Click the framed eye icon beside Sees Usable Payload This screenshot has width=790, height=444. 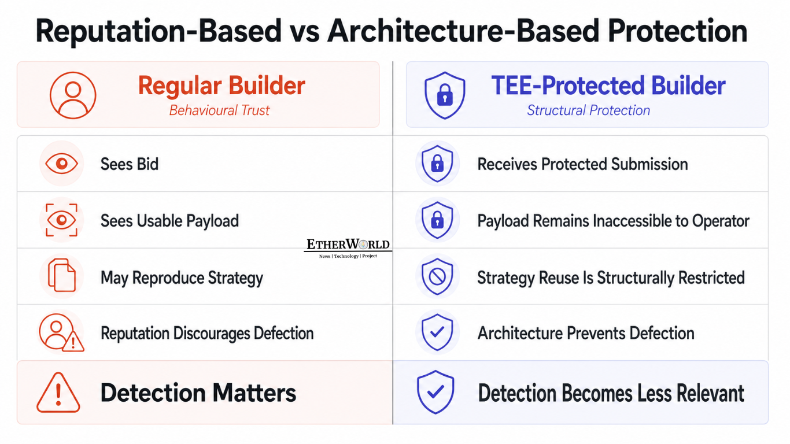pos(61,220)
